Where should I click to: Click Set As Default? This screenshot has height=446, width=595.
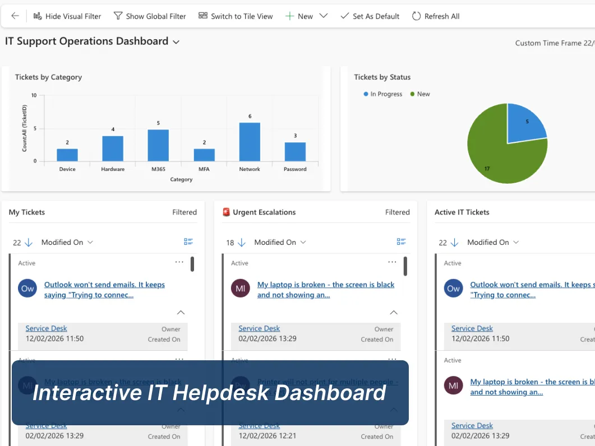[x=370, y=16]
